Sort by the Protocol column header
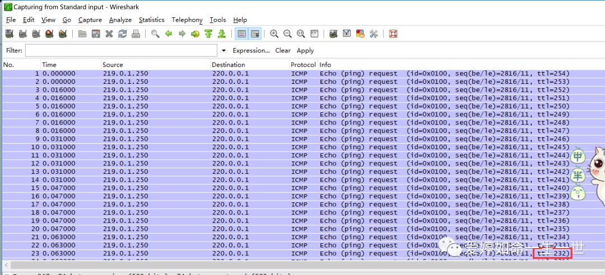 pyautogui.click(x=303, y=65)
